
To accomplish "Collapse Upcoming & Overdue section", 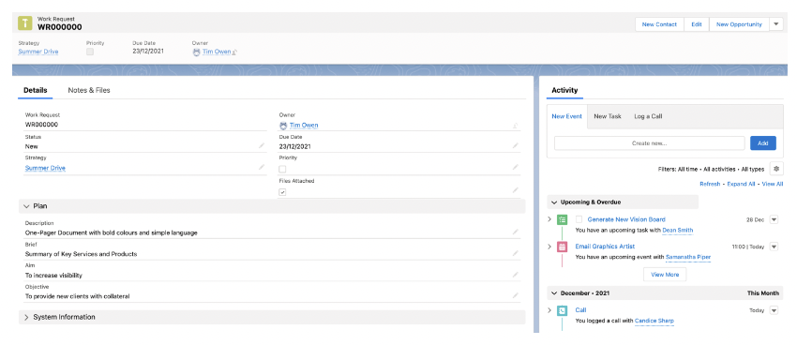I will point(553,202).
